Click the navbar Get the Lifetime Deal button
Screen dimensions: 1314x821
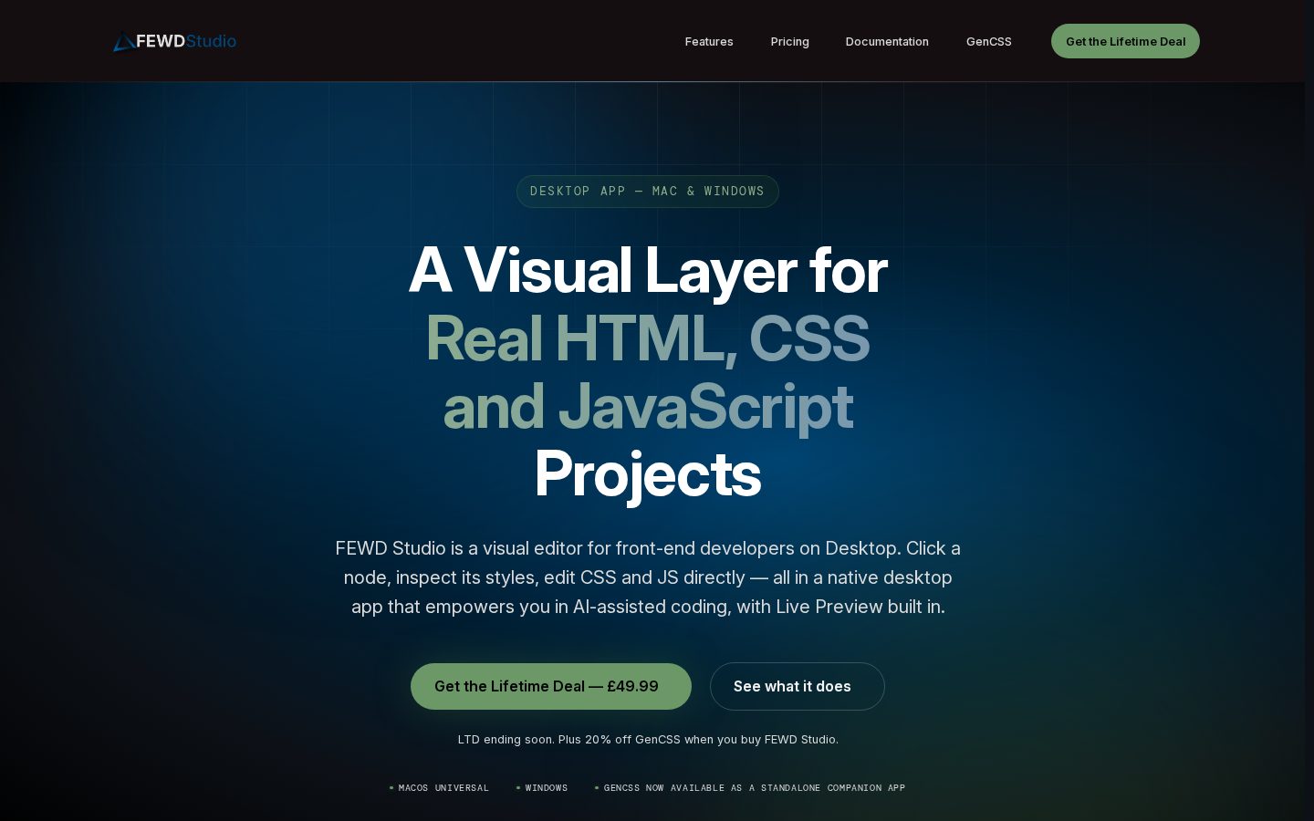[1125, 41]
